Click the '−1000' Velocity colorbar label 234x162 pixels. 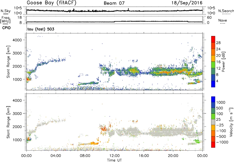pyautogui.click(x=222, y=142)
